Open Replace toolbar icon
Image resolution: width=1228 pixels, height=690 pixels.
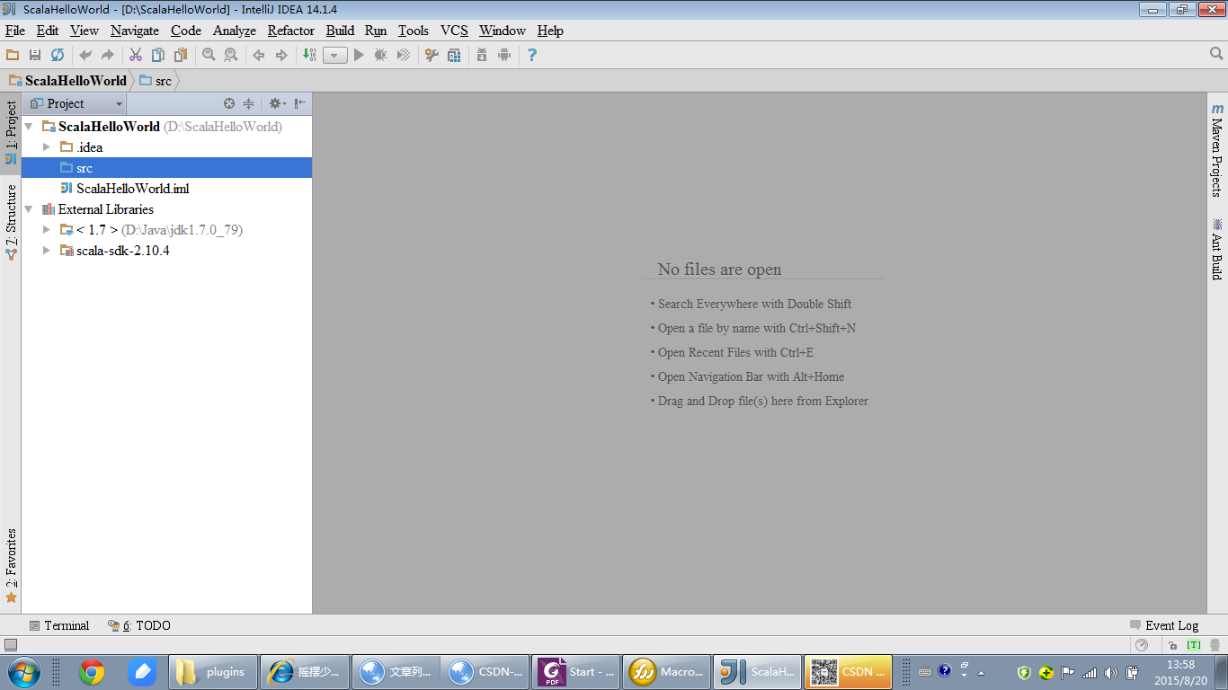coord(231,55)
